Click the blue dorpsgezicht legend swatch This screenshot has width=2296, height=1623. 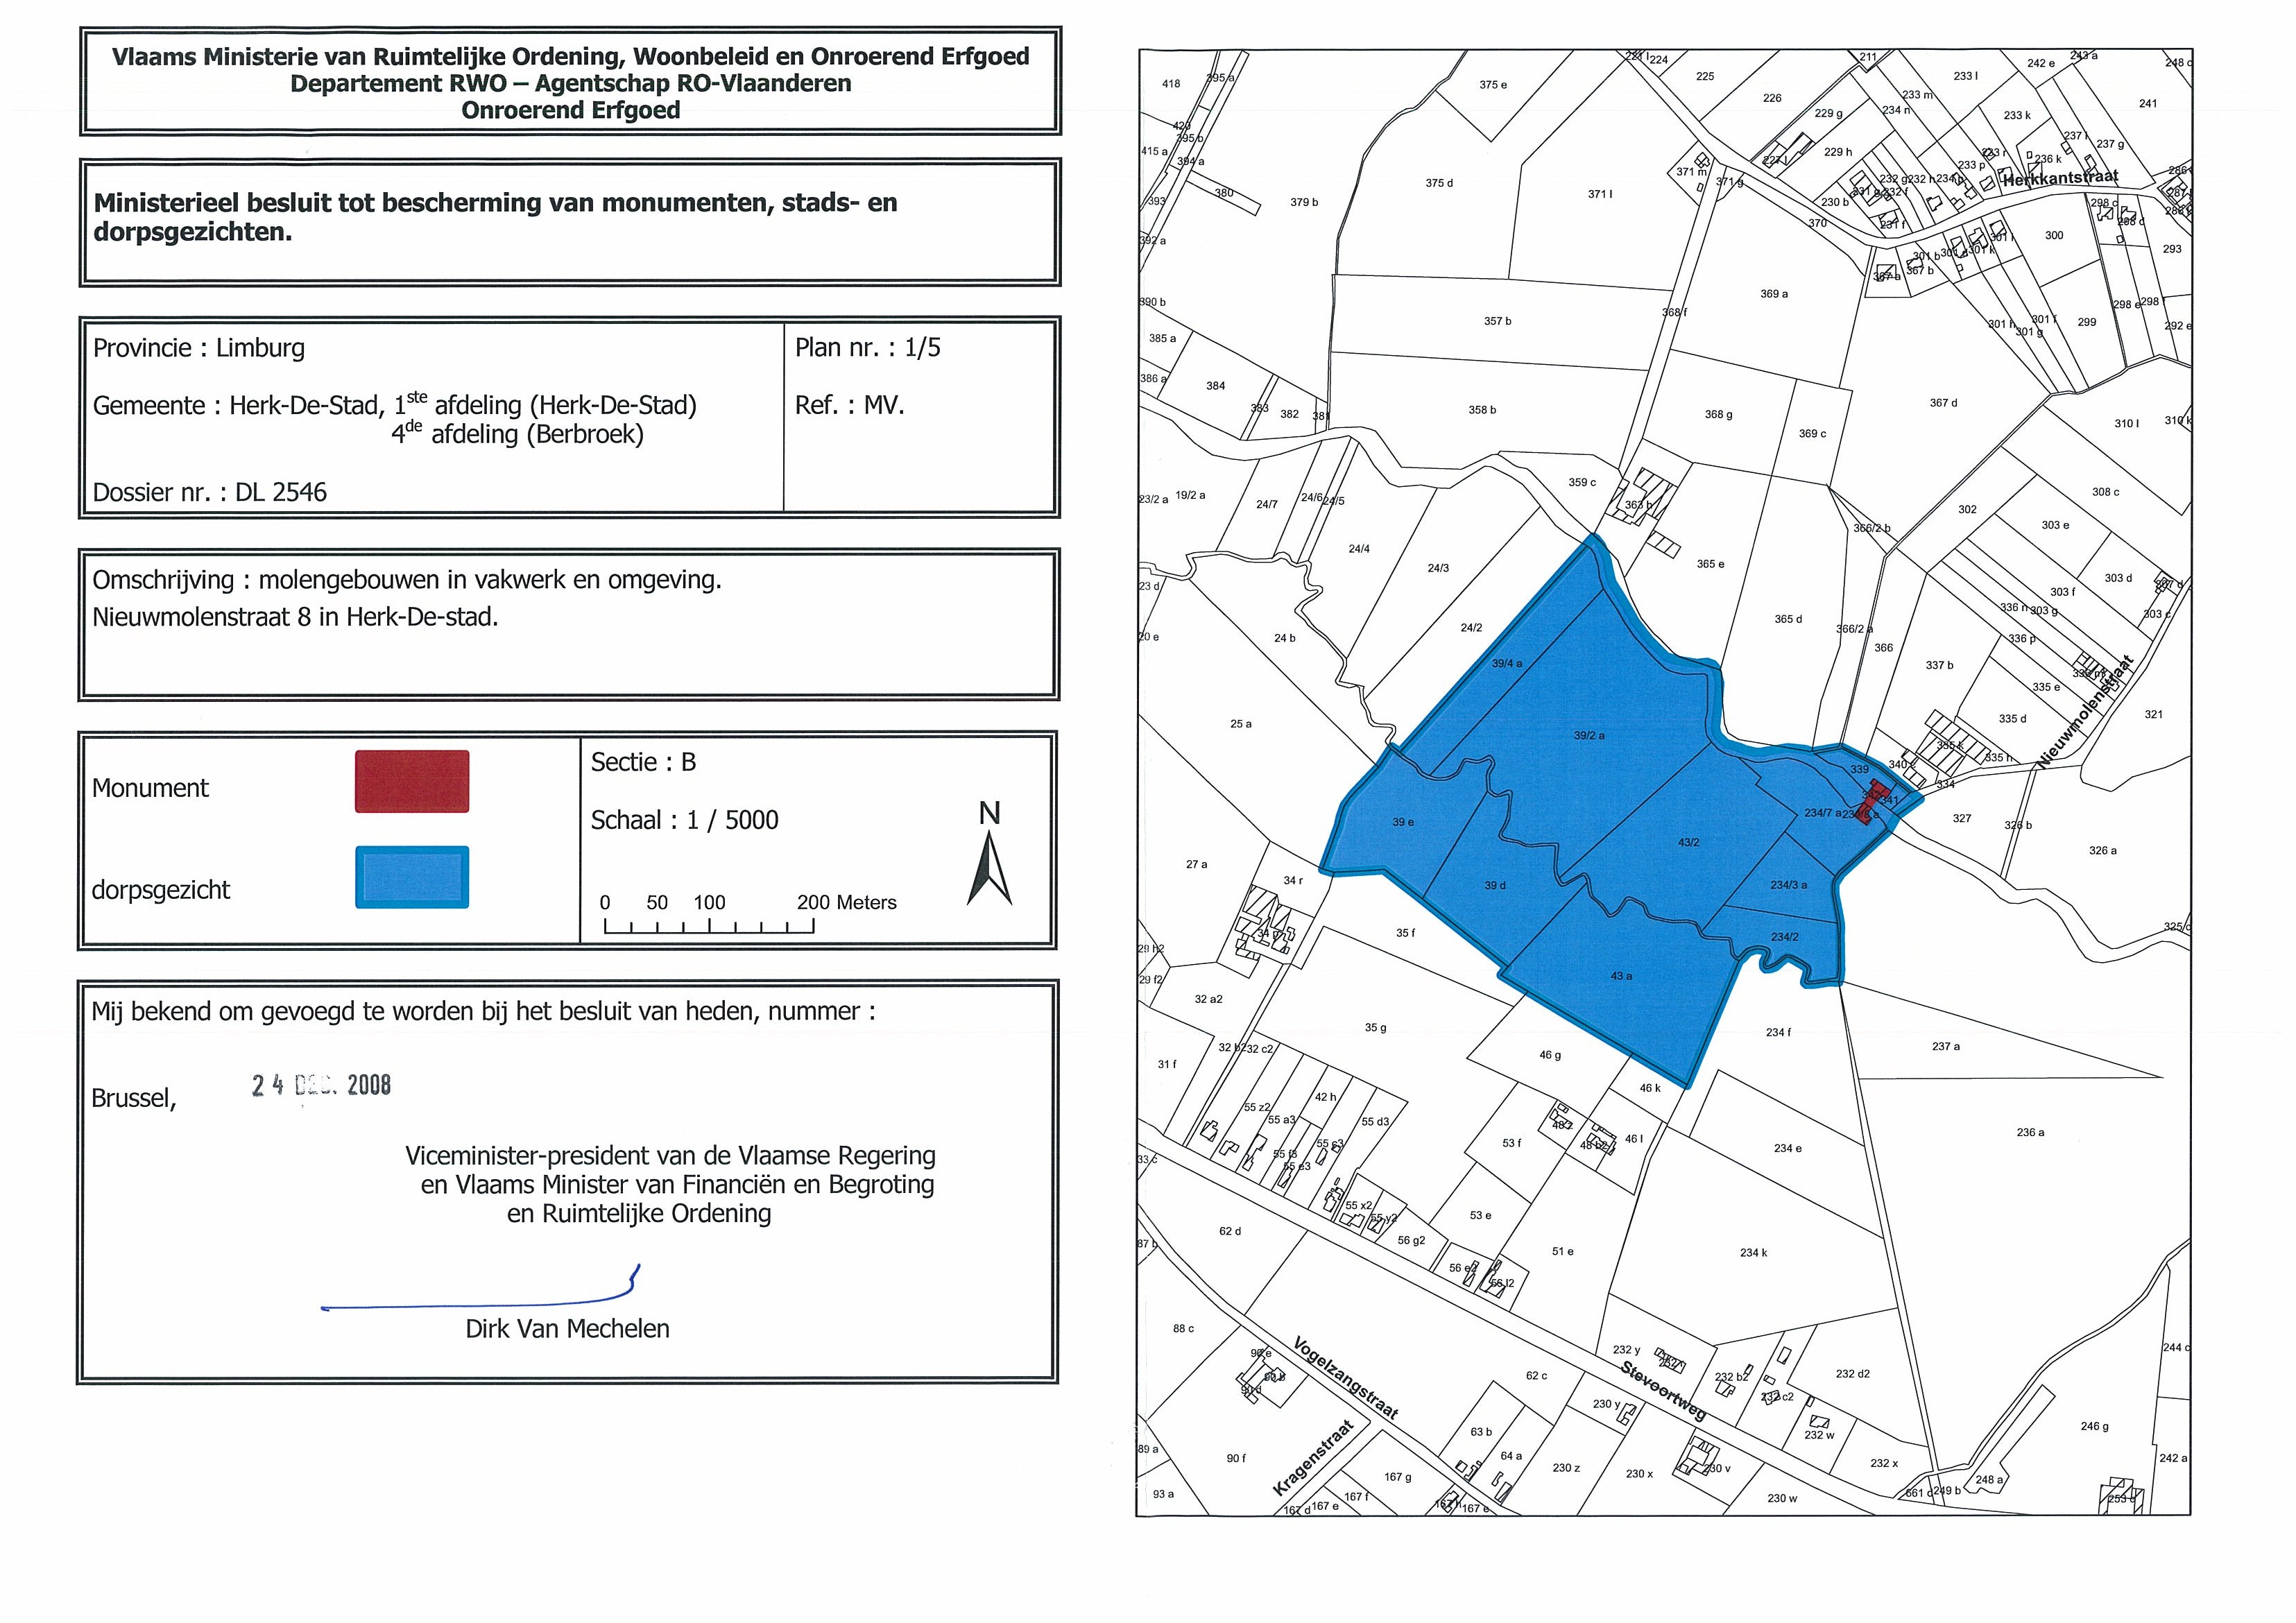tap(412, 878)
